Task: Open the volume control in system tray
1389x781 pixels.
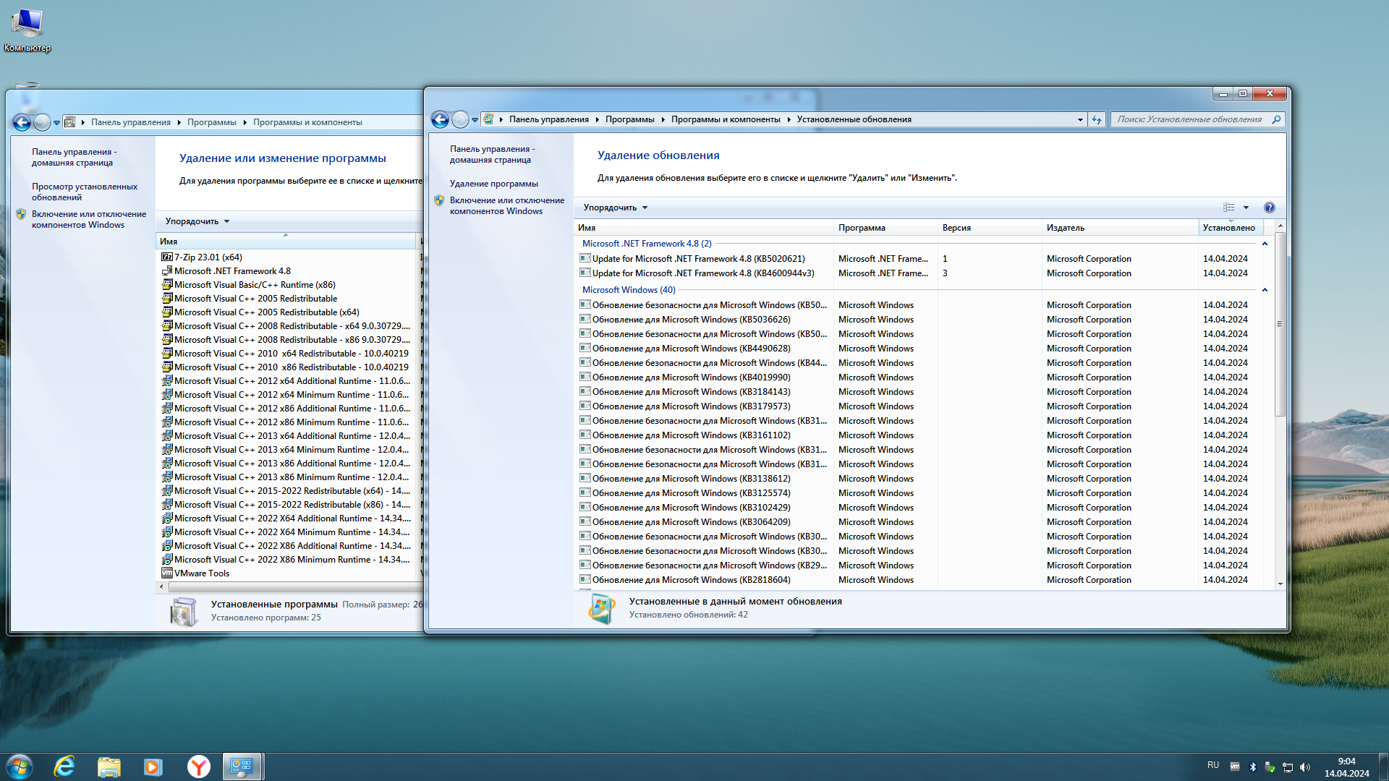Action: pyautogui.click(x=1305, y=766)
